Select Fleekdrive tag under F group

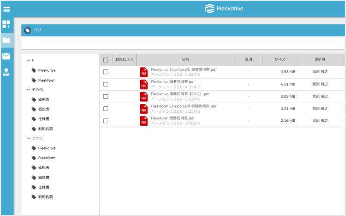tap(44, 70)
